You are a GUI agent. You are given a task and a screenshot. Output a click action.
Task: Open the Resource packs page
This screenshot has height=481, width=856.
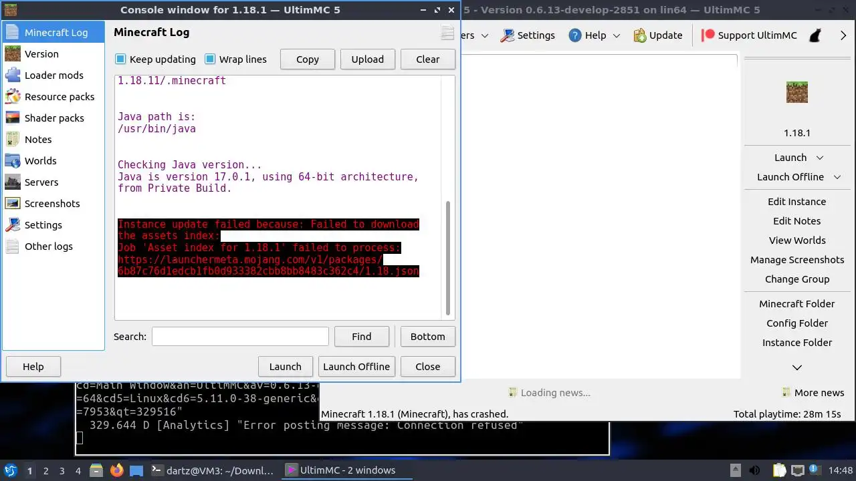53,97
